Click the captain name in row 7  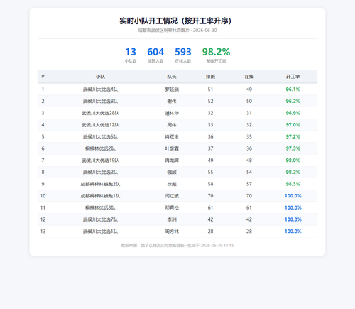click(172, 161)
